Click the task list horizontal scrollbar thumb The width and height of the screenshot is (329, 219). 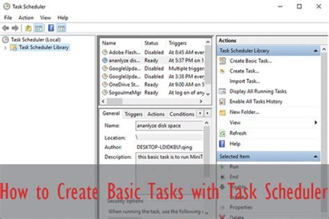(x=115, y=101)
